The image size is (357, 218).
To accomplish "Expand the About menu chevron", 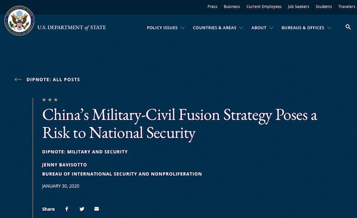I will point(271,28).
